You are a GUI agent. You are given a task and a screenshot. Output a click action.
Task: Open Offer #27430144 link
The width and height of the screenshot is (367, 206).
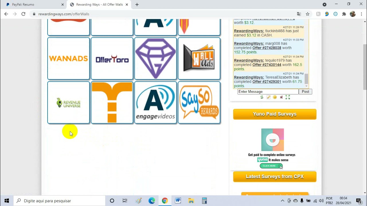point(267,65)
